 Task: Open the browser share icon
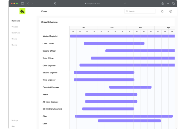click(163, 3)
